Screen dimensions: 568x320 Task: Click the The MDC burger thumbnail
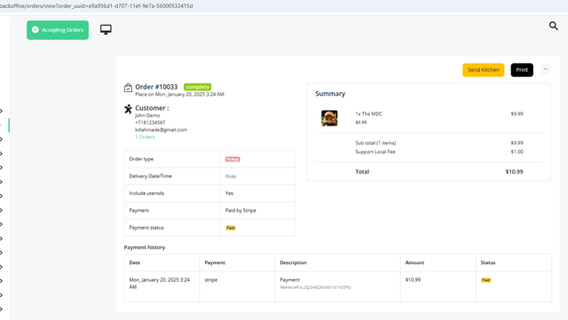pos(329,118)
